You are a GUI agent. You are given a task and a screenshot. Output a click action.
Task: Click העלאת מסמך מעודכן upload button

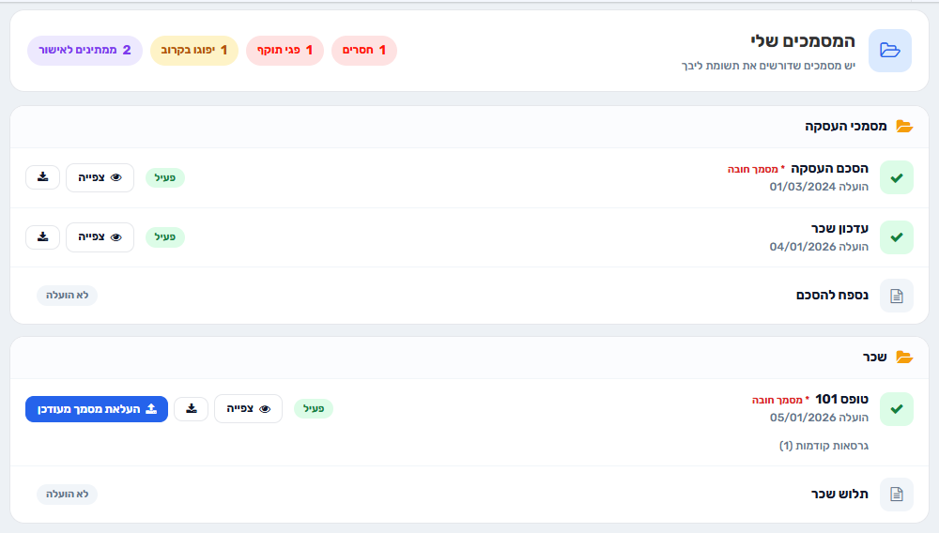click(97, 409)
